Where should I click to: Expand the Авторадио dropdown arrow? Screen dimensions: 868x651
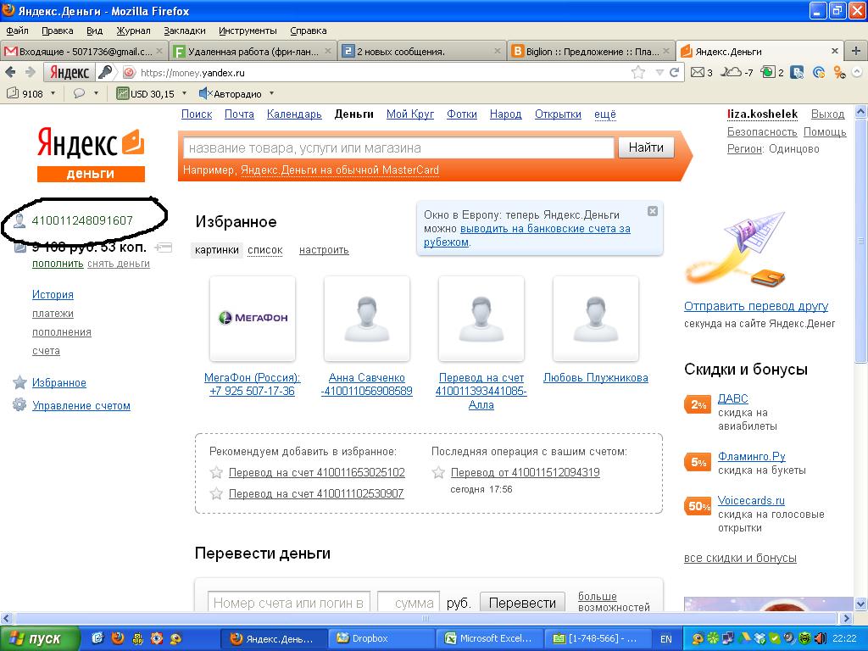coord(271,93)
